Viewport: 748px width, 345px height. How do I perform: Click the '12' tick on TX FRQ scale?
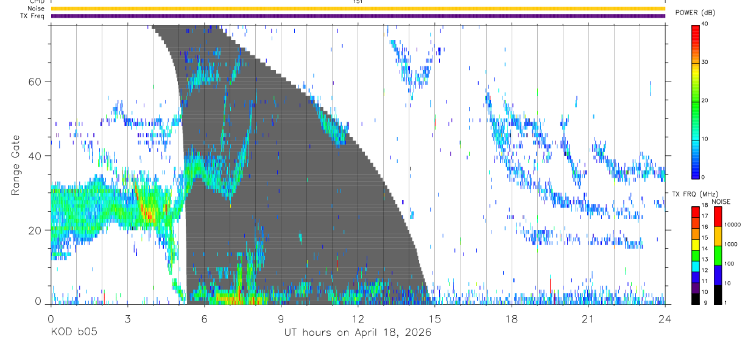[705, 271]
